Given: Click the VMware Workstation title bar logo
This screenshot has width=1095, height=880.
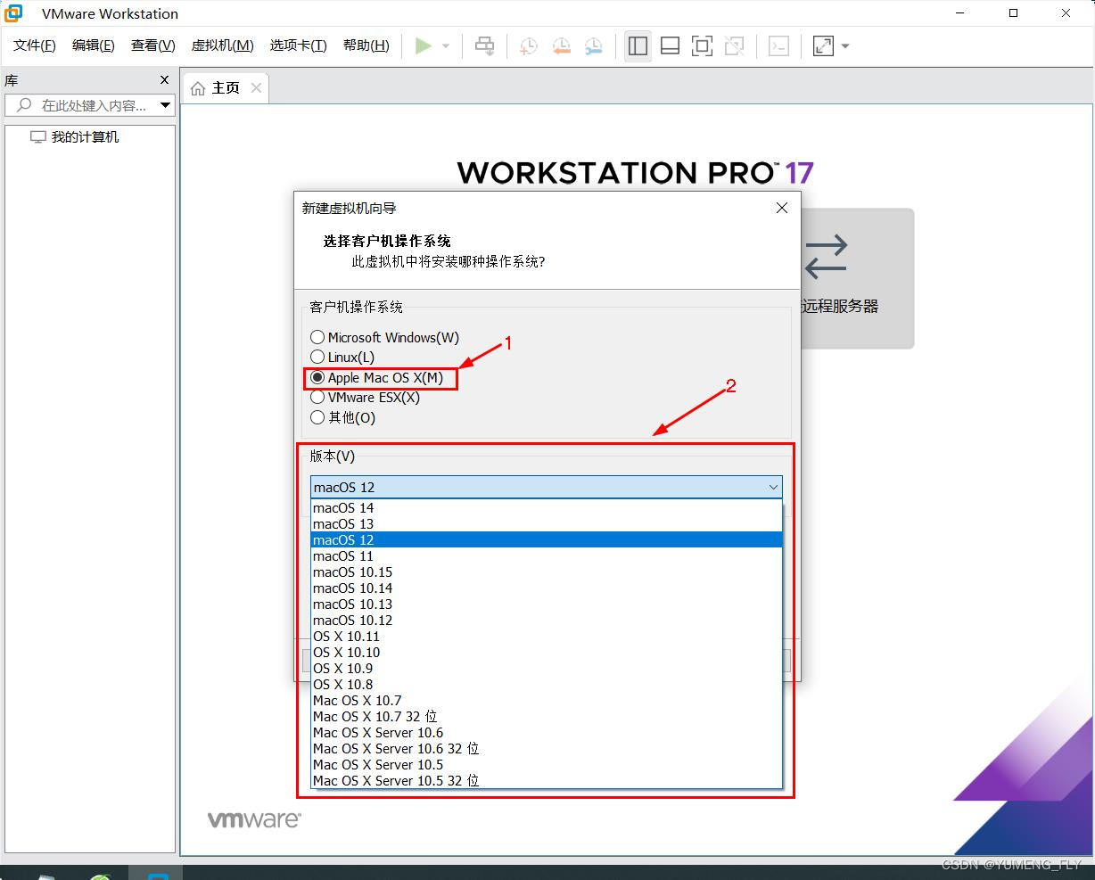Looking at the screenshot, I should pos(13,13).
